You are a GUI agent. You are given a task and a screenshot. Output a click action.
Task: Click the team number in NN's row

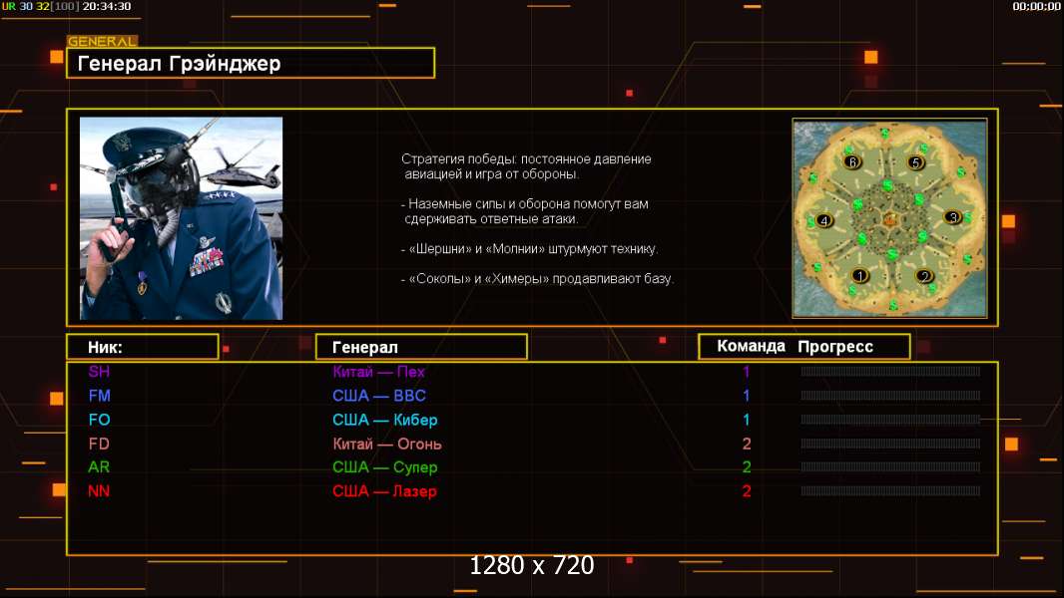click(747, 491)
